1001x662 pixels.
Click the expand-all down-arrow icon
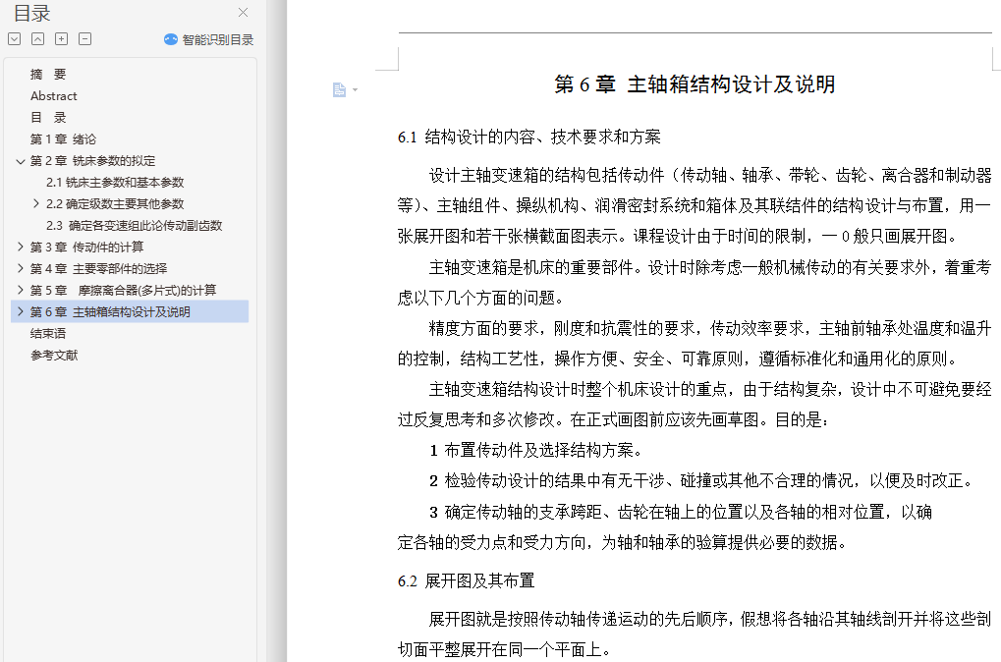pos(15,39)
